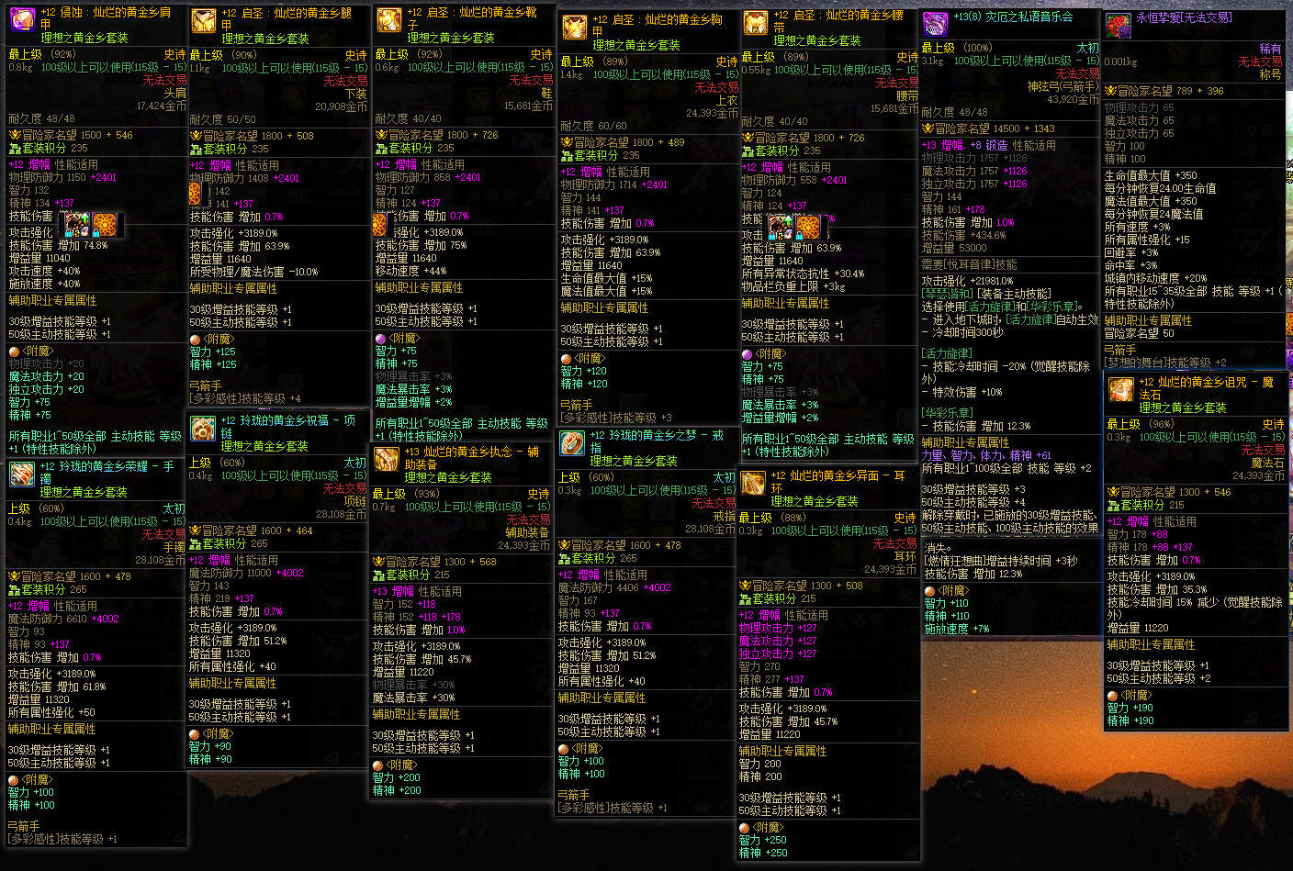This screenshot has height=871, width=1293.
Task: Click the "生命值最大值 +350" stat line
Action: 1151,175
